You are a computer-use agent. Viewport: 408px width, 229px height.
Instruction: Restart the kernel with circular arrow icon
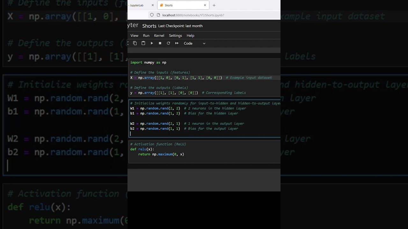point(168,43)
